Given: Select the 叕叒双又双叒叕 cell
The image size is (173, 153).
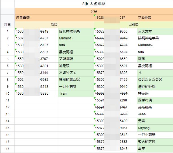Looking at the screenshot, I should pos(155,80).
